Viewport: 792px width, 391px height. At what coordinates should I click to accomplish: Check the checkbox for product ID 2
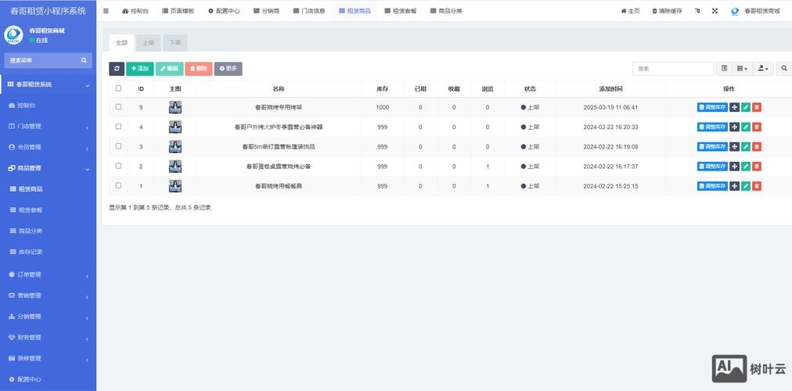coord(118,166)
